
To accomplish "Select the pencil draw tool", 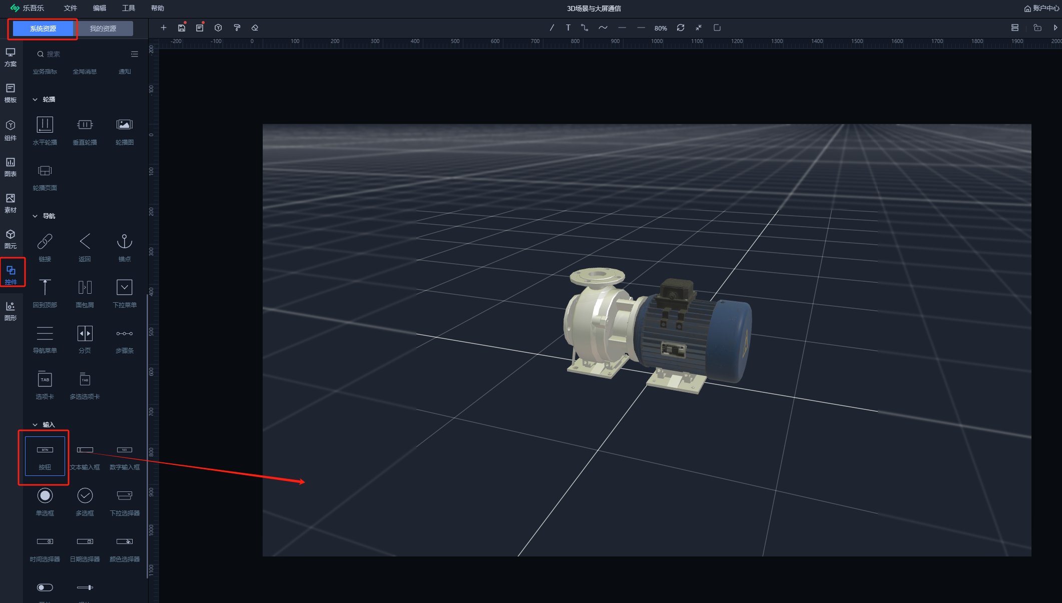I will 552,28.
